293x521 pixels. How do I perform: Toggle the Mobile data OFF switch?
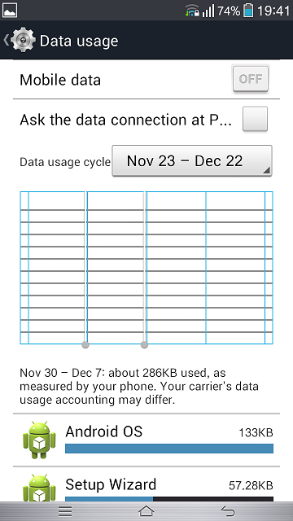tap(251, 79)
